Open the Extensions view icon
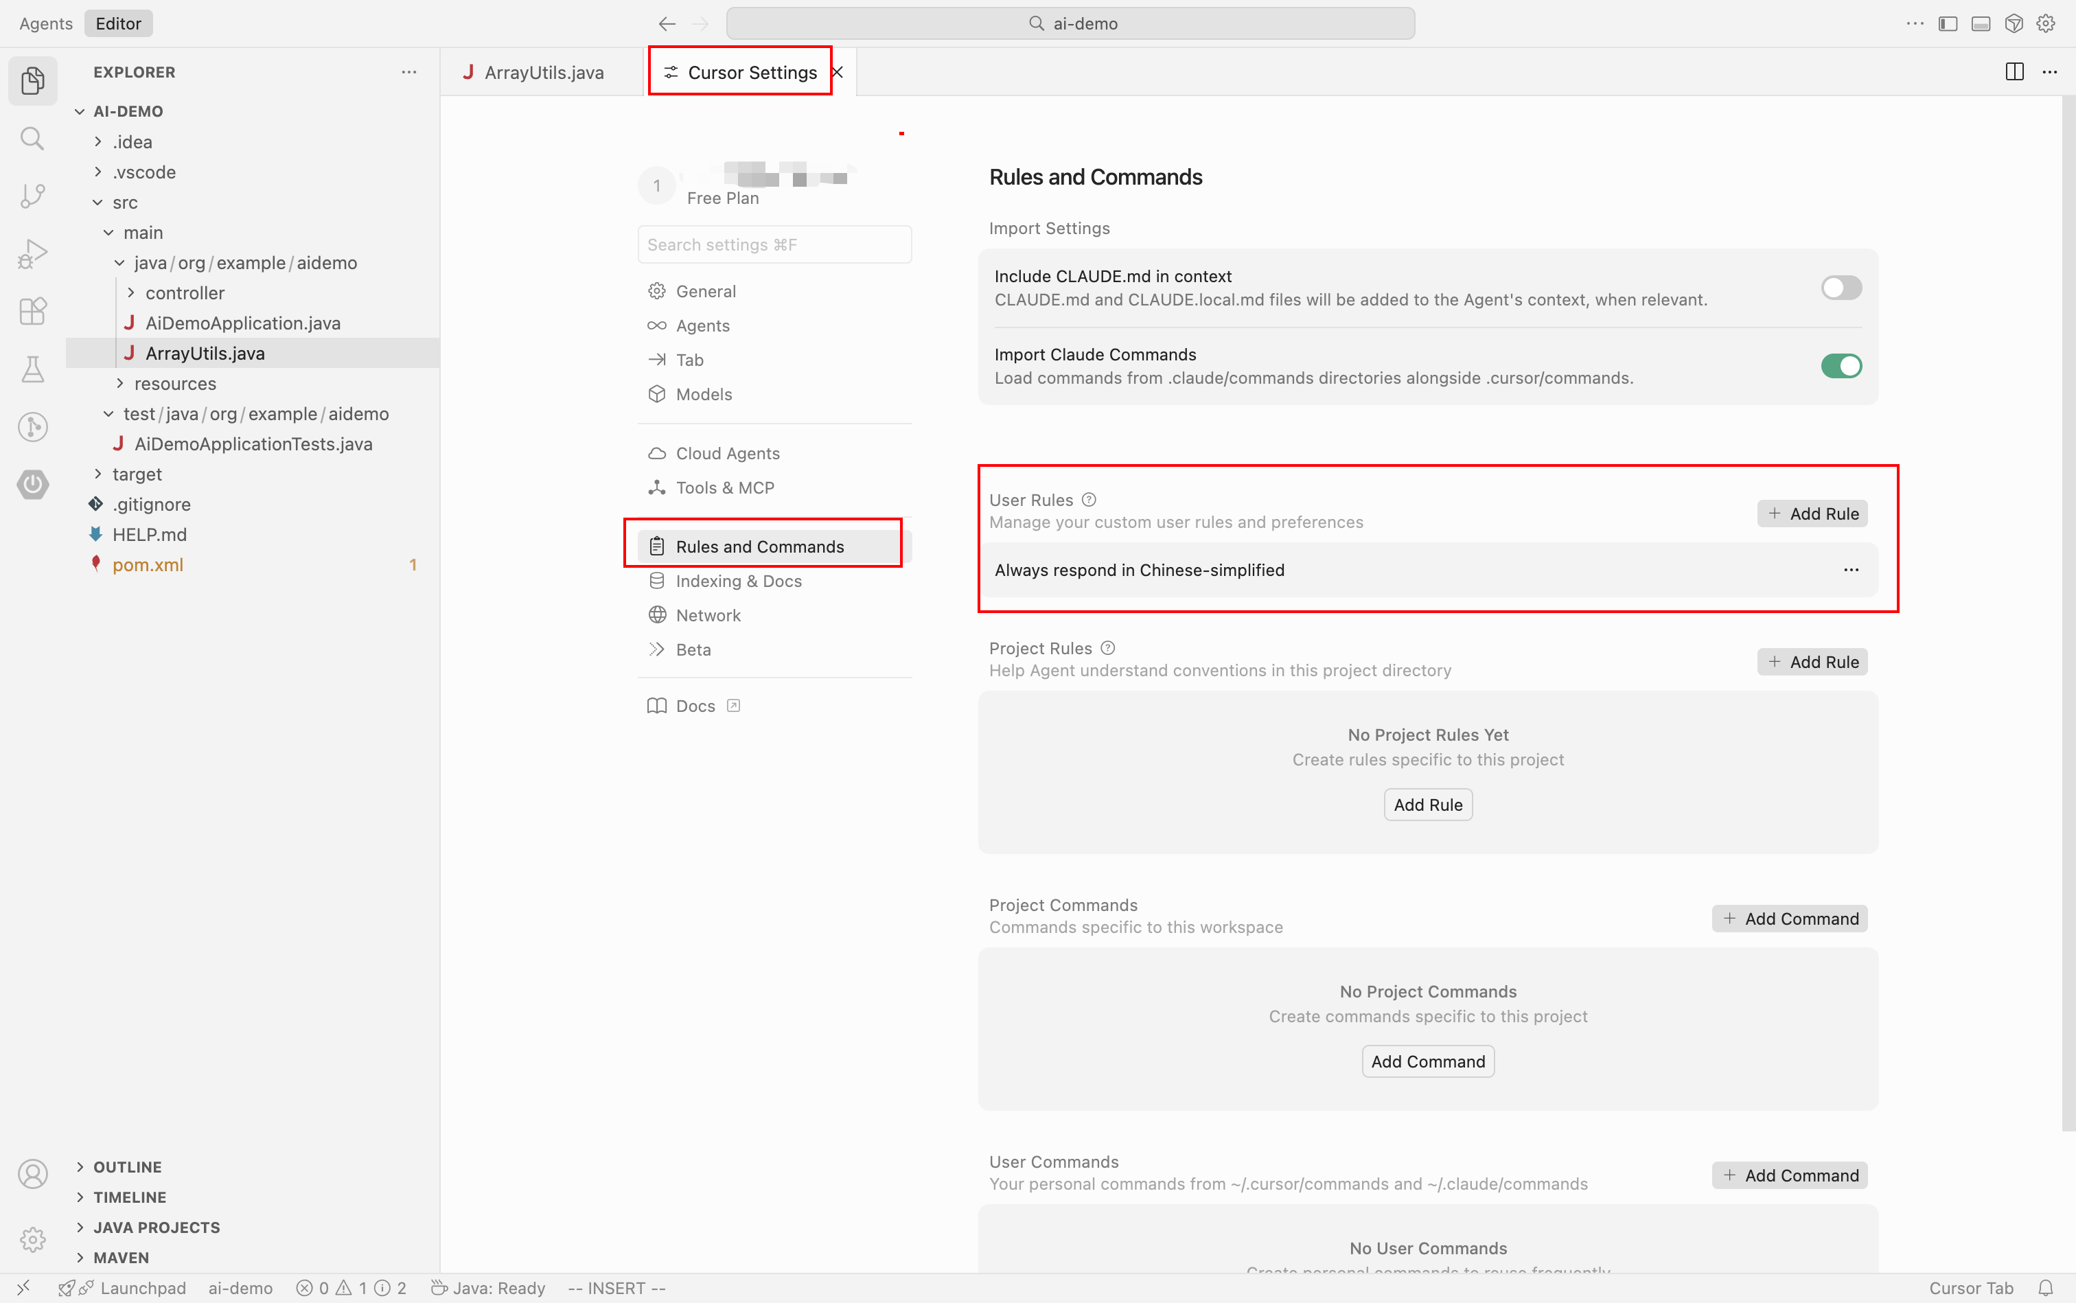The width and height of the screenshot is (2076, 1303). [x=32, y=311]
